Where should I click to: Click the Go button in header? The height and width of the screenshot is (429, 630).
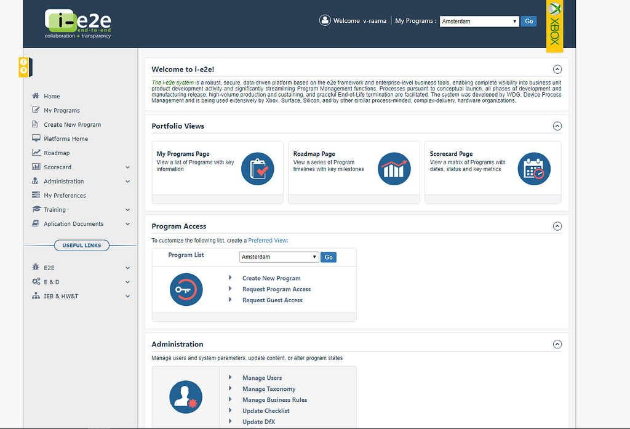(528, 21)
